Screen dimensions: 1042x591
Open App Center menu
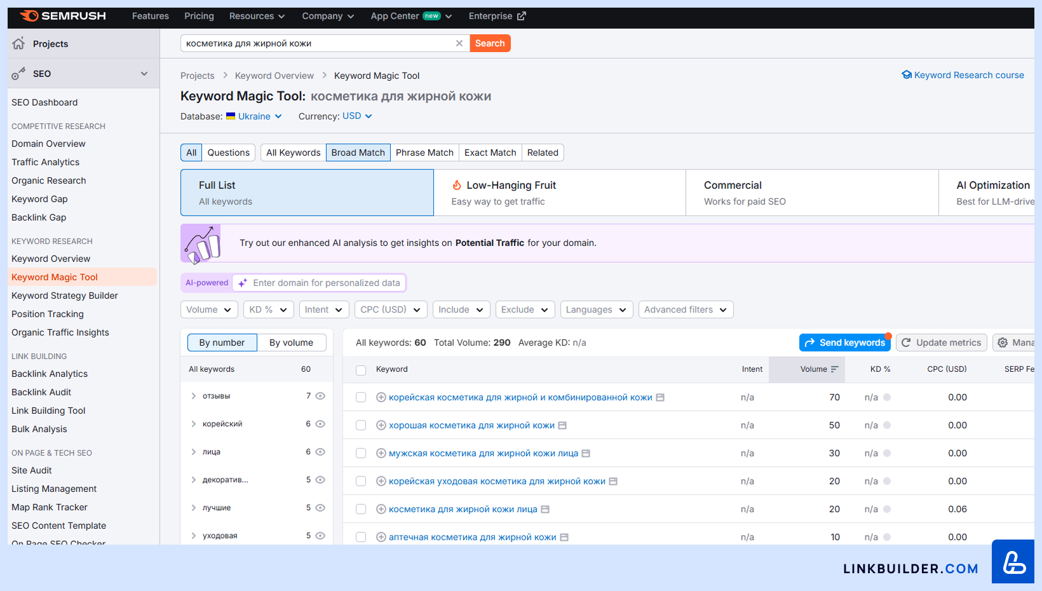pyautogui.click(x=411, y=16)
